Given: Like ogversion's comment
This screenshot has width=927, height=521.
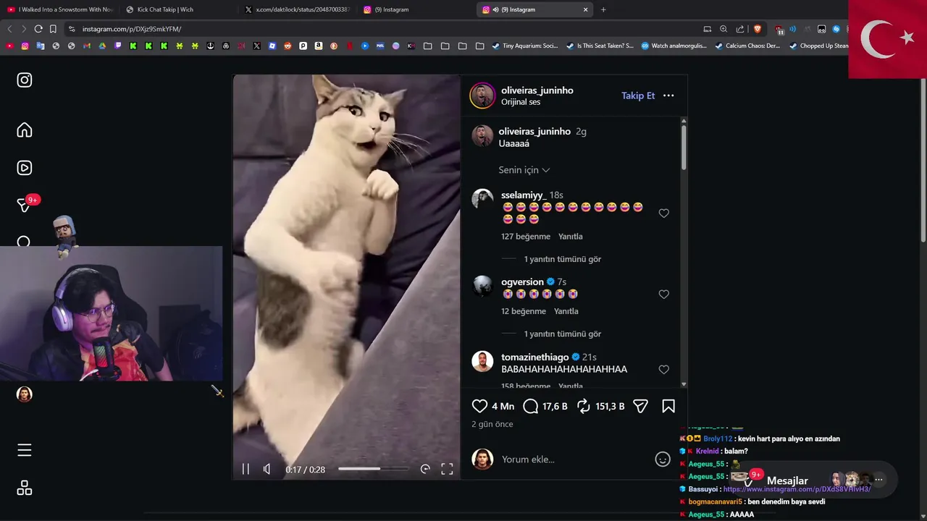Looking at the screenshot, I should pos(664,295).
